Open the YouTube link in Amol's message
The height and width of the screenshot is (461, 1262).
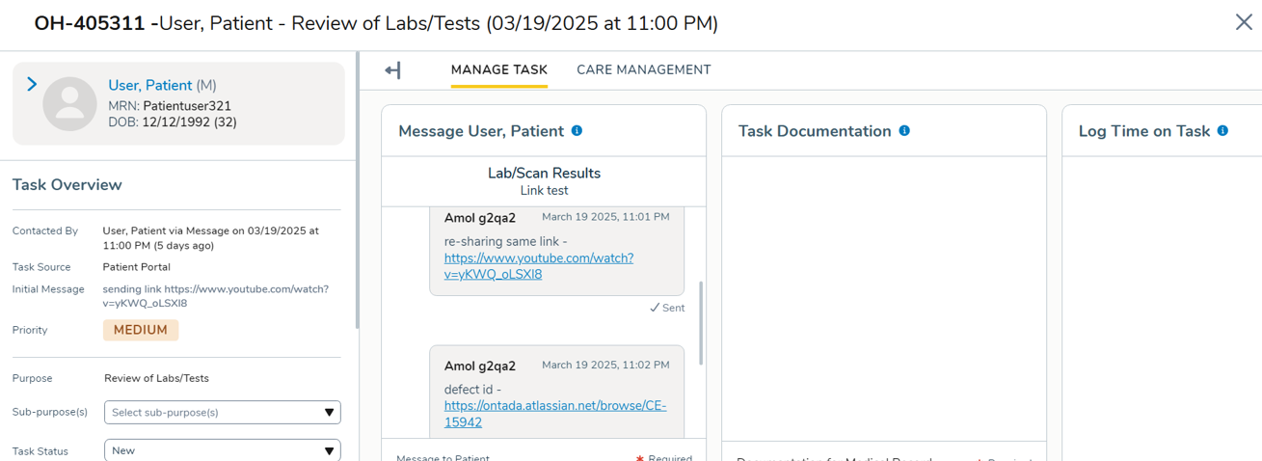pyautogui.click(x=538, y=266)
